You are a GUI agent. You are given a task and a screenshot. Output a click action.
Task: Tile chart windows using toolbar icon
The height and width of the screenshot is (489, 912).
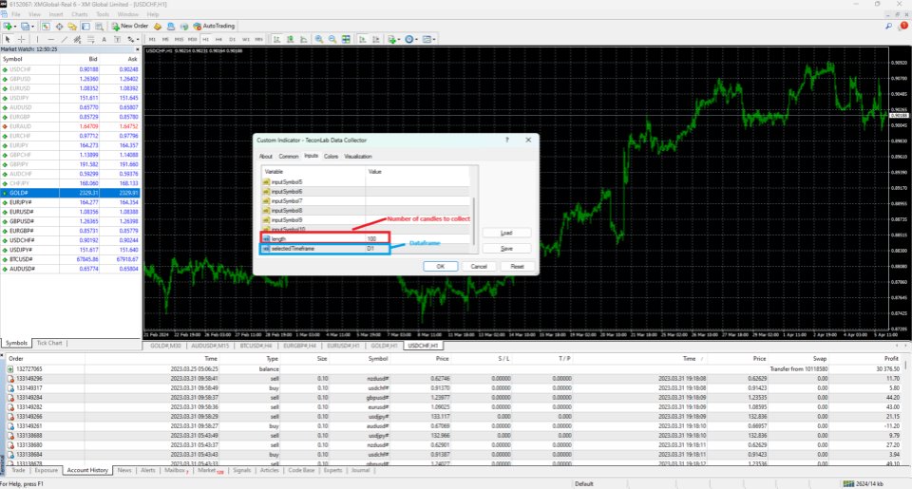click(x=346, y=40)
